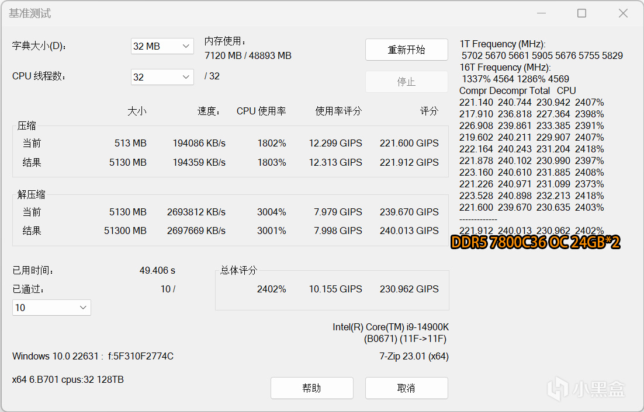Click the decompression result CPU usage 3001%
This screenshot has height=412, width=644.
(x=272, y=231)
